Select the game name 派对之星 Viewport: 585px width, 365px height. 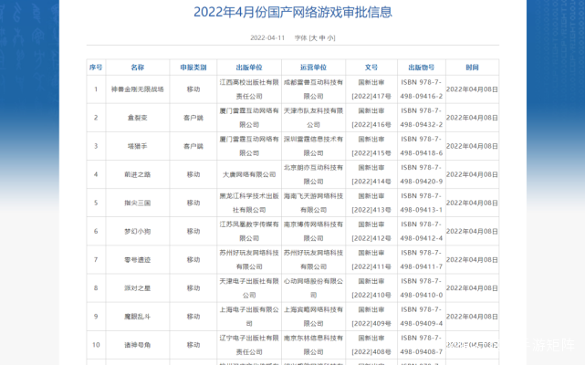[x=137, y=288]
